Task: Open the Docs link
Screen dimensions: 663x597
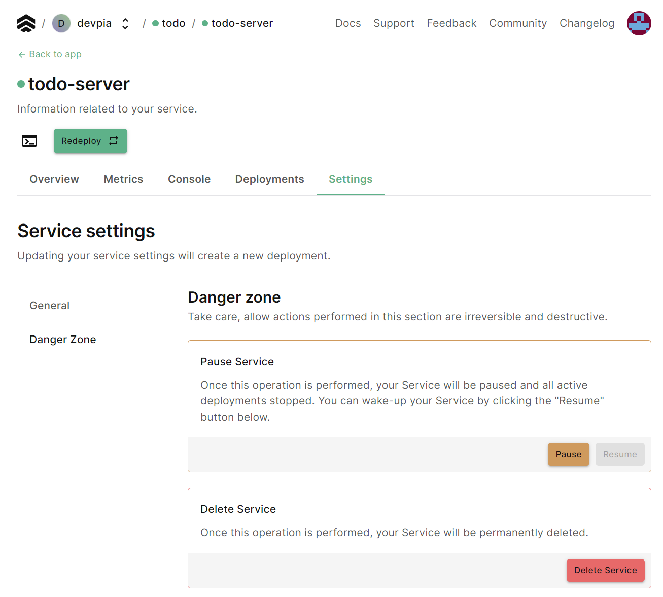Action: (348, 23)
